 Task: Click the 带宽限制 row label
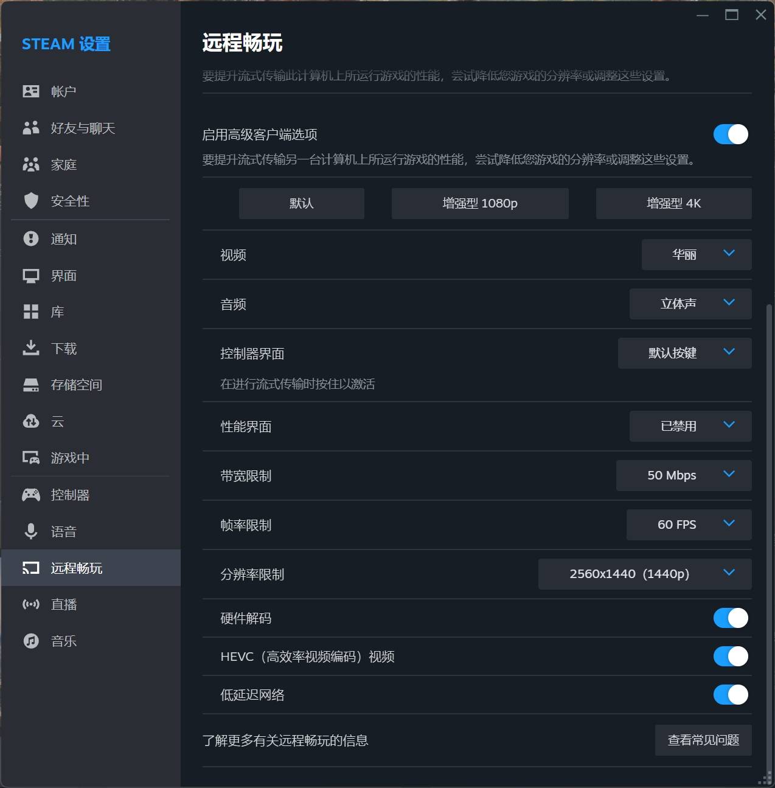point(246,476)
